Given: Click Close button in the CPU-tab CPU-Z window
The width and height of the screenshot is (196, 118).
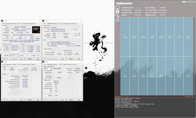Looking at the screenshot, I should tap(38, 59).
